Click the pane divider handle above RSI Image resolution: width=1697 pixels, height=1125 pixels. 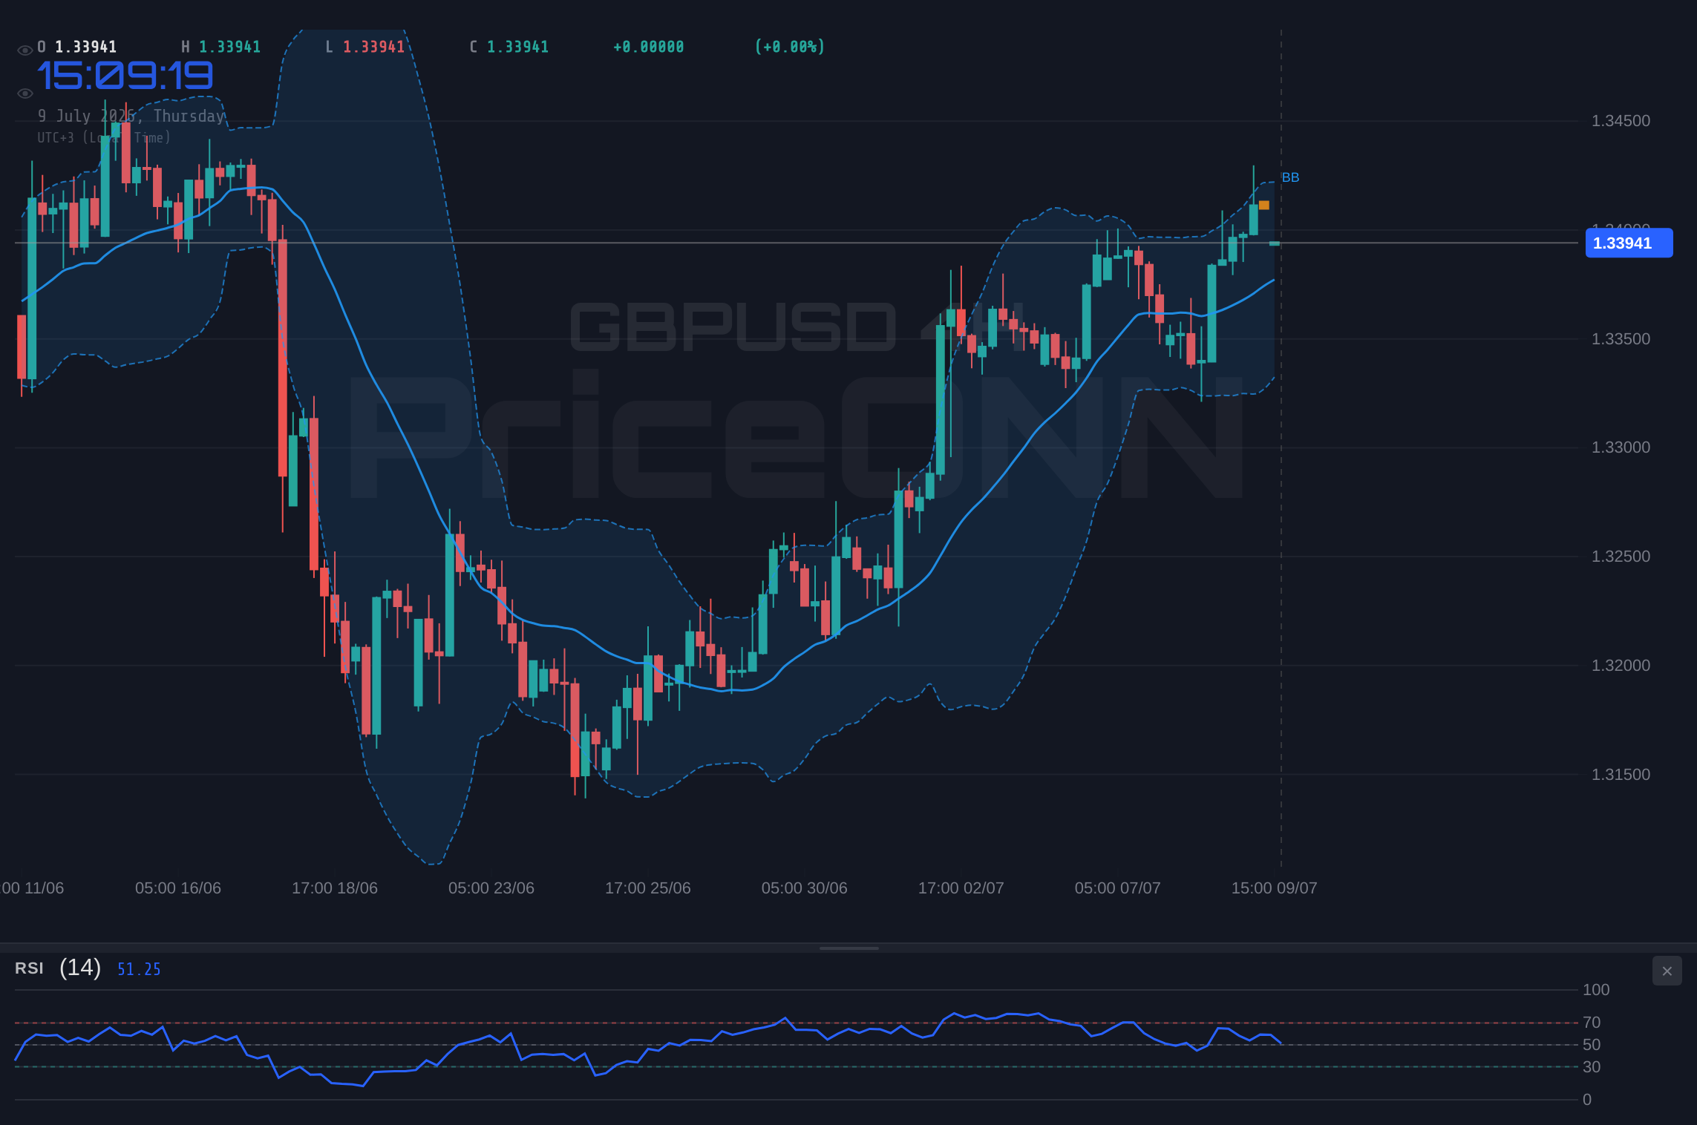click(x=848, y=948)
